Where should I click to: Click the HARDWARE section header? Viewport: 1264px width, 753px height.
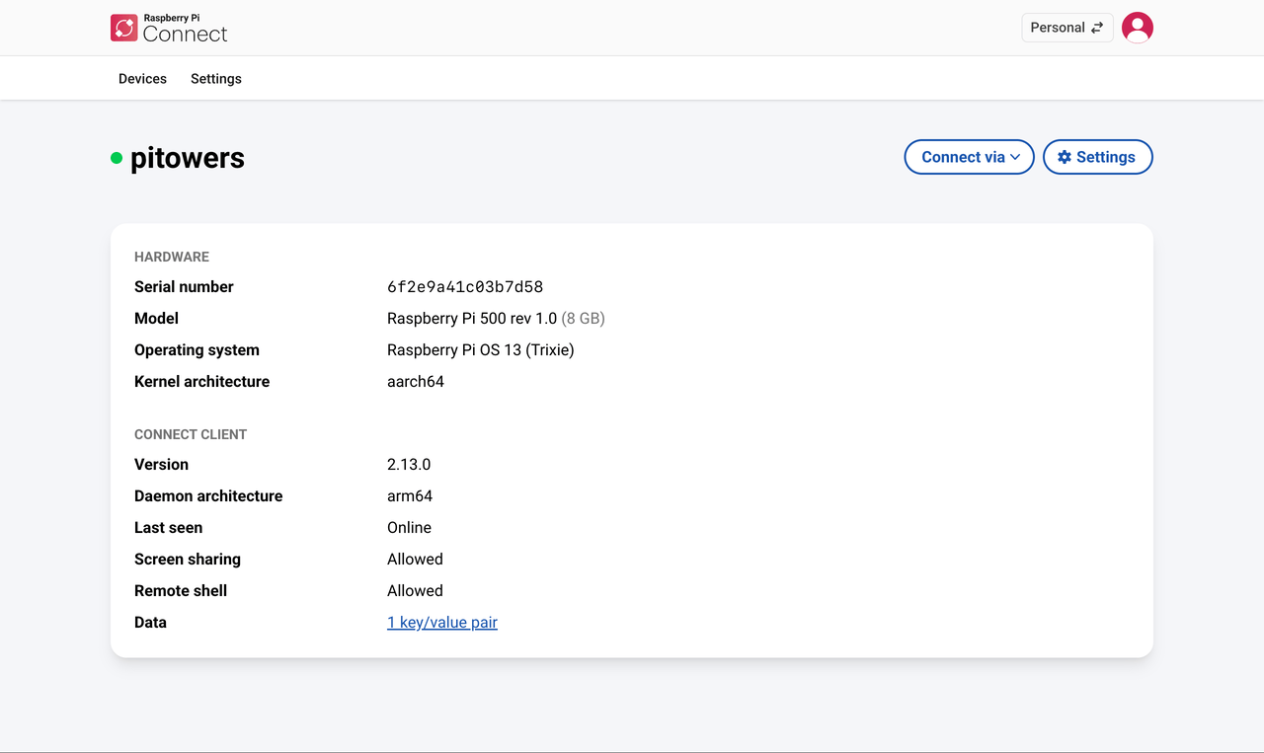pyautogui.click(x=172, y=257)
